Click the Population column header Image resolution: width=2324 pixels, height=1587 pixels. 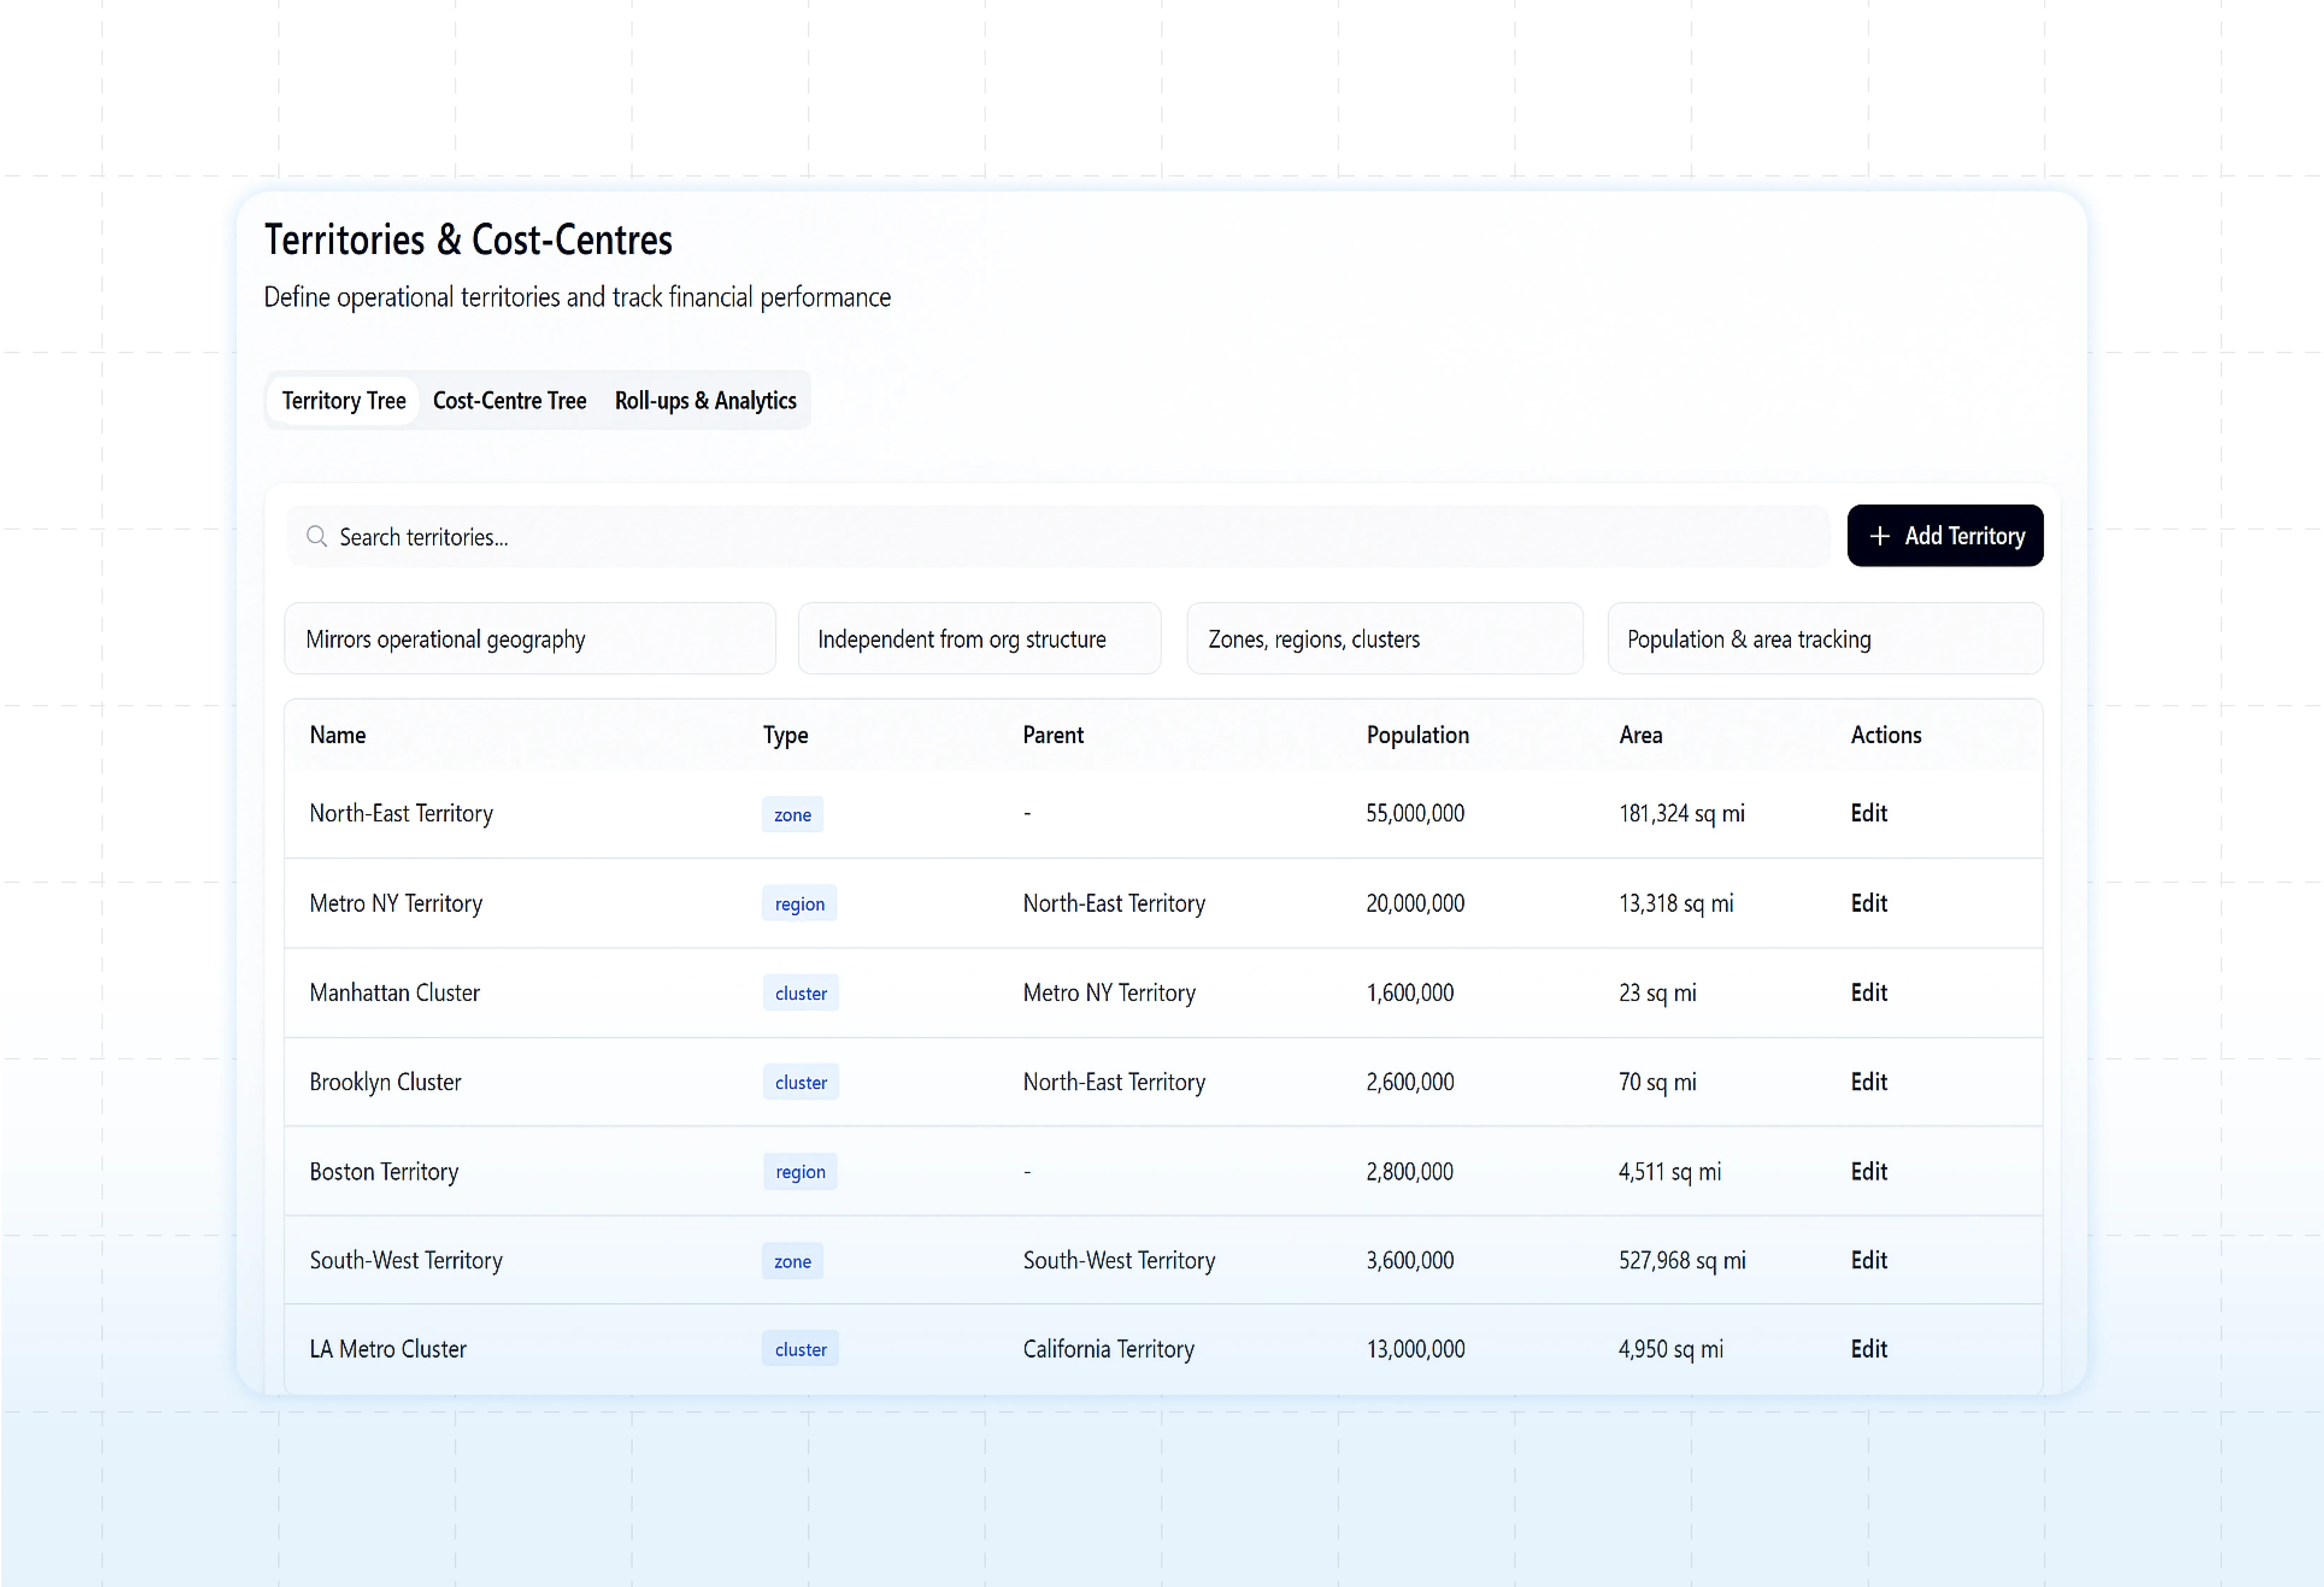(1417, 735)
